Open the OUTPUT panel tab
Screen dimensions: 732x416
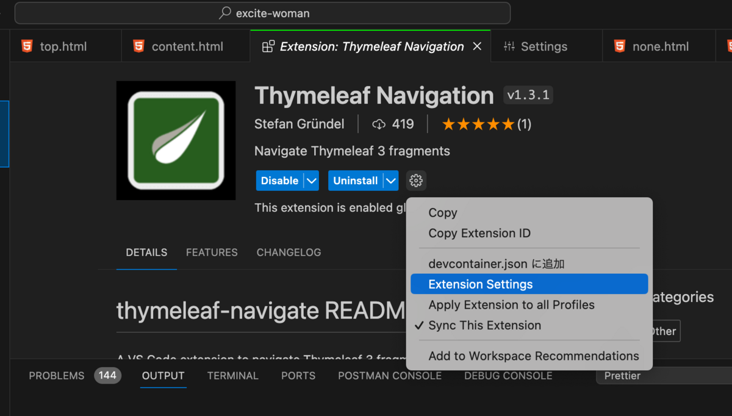click(x=163, y=376)
